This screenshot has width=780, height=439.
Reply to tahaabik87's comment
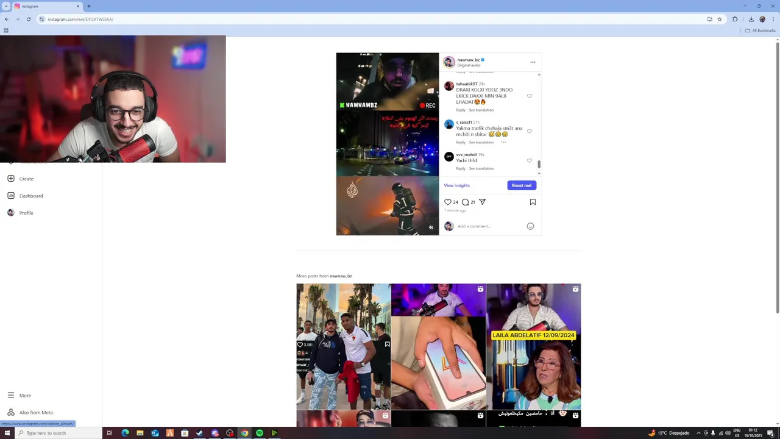(x=461, y=110)
